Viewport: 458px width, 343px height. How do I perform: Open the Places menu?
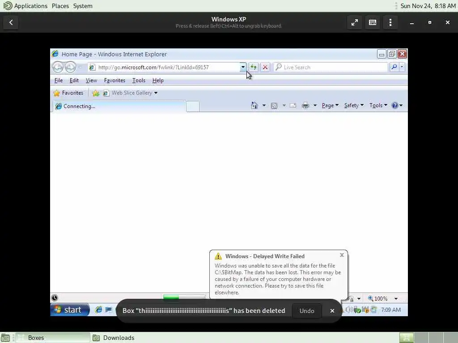[60, 6]
